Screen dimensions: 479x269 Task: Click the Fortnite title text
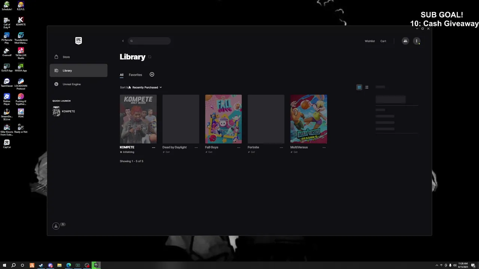(x=253, y=147)
